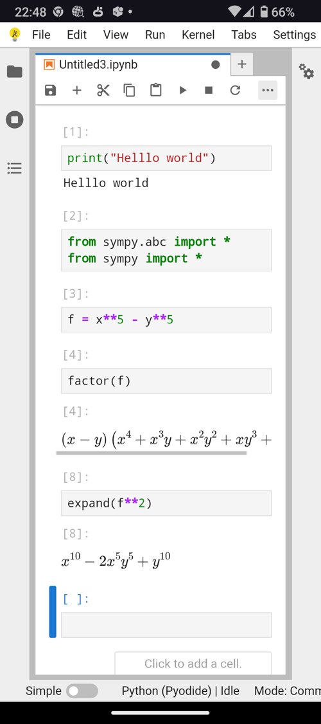Show the table of contents sidebar icon
This screenshot has width=321, height=724.
(x=14, y=168)
